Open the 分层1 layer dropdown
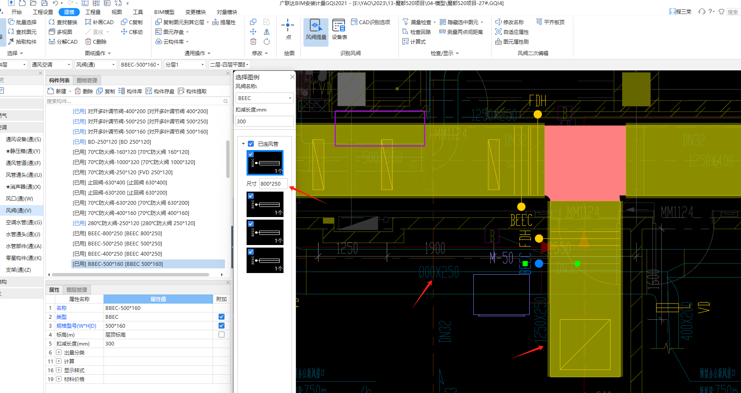741x393 pixels. click(x=185, y=64)
